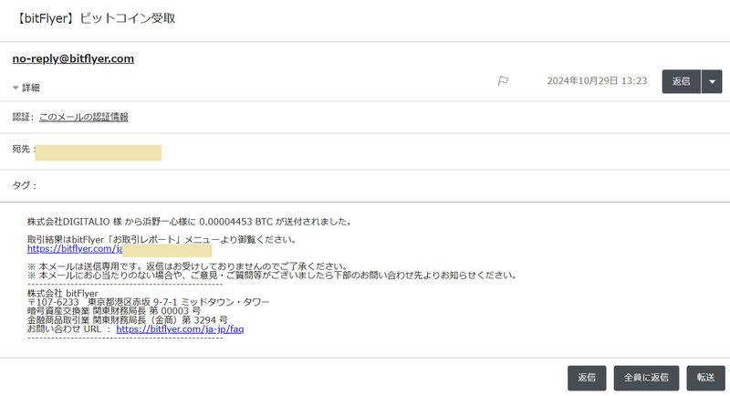
Task: Click sender no-reply@bitflyer.com address
Action: 73,58
